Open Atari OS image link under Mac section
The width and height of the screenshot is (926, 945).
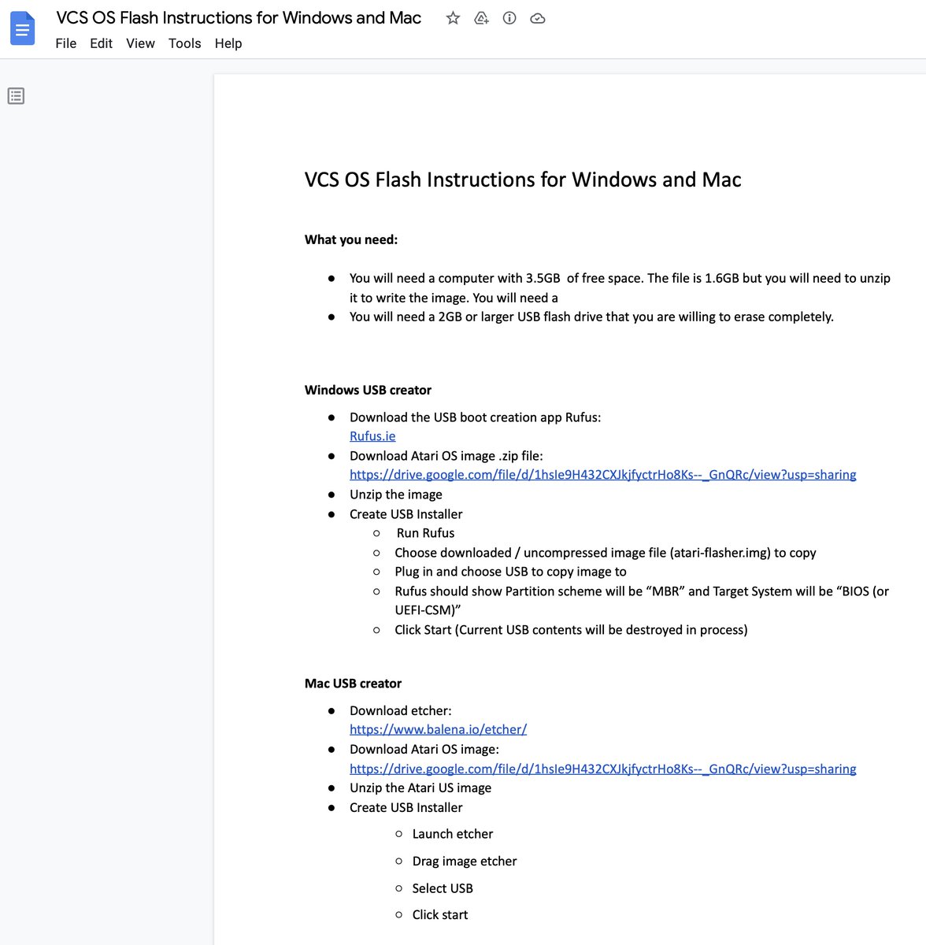[603, 769]
